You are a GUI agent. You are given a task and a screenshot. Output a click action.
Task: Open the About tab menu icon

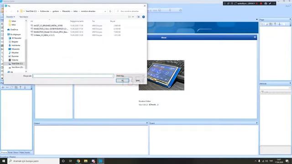[x=255, y=37]
